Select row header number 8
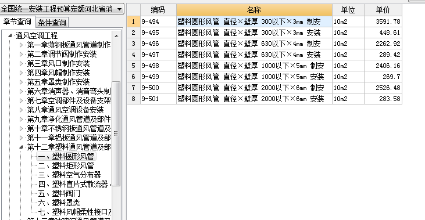 pyautogui.click(x=133, y=99)
